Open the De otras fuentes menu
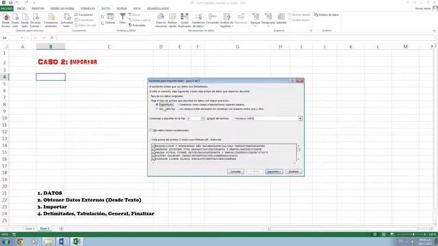 point(36,20)
